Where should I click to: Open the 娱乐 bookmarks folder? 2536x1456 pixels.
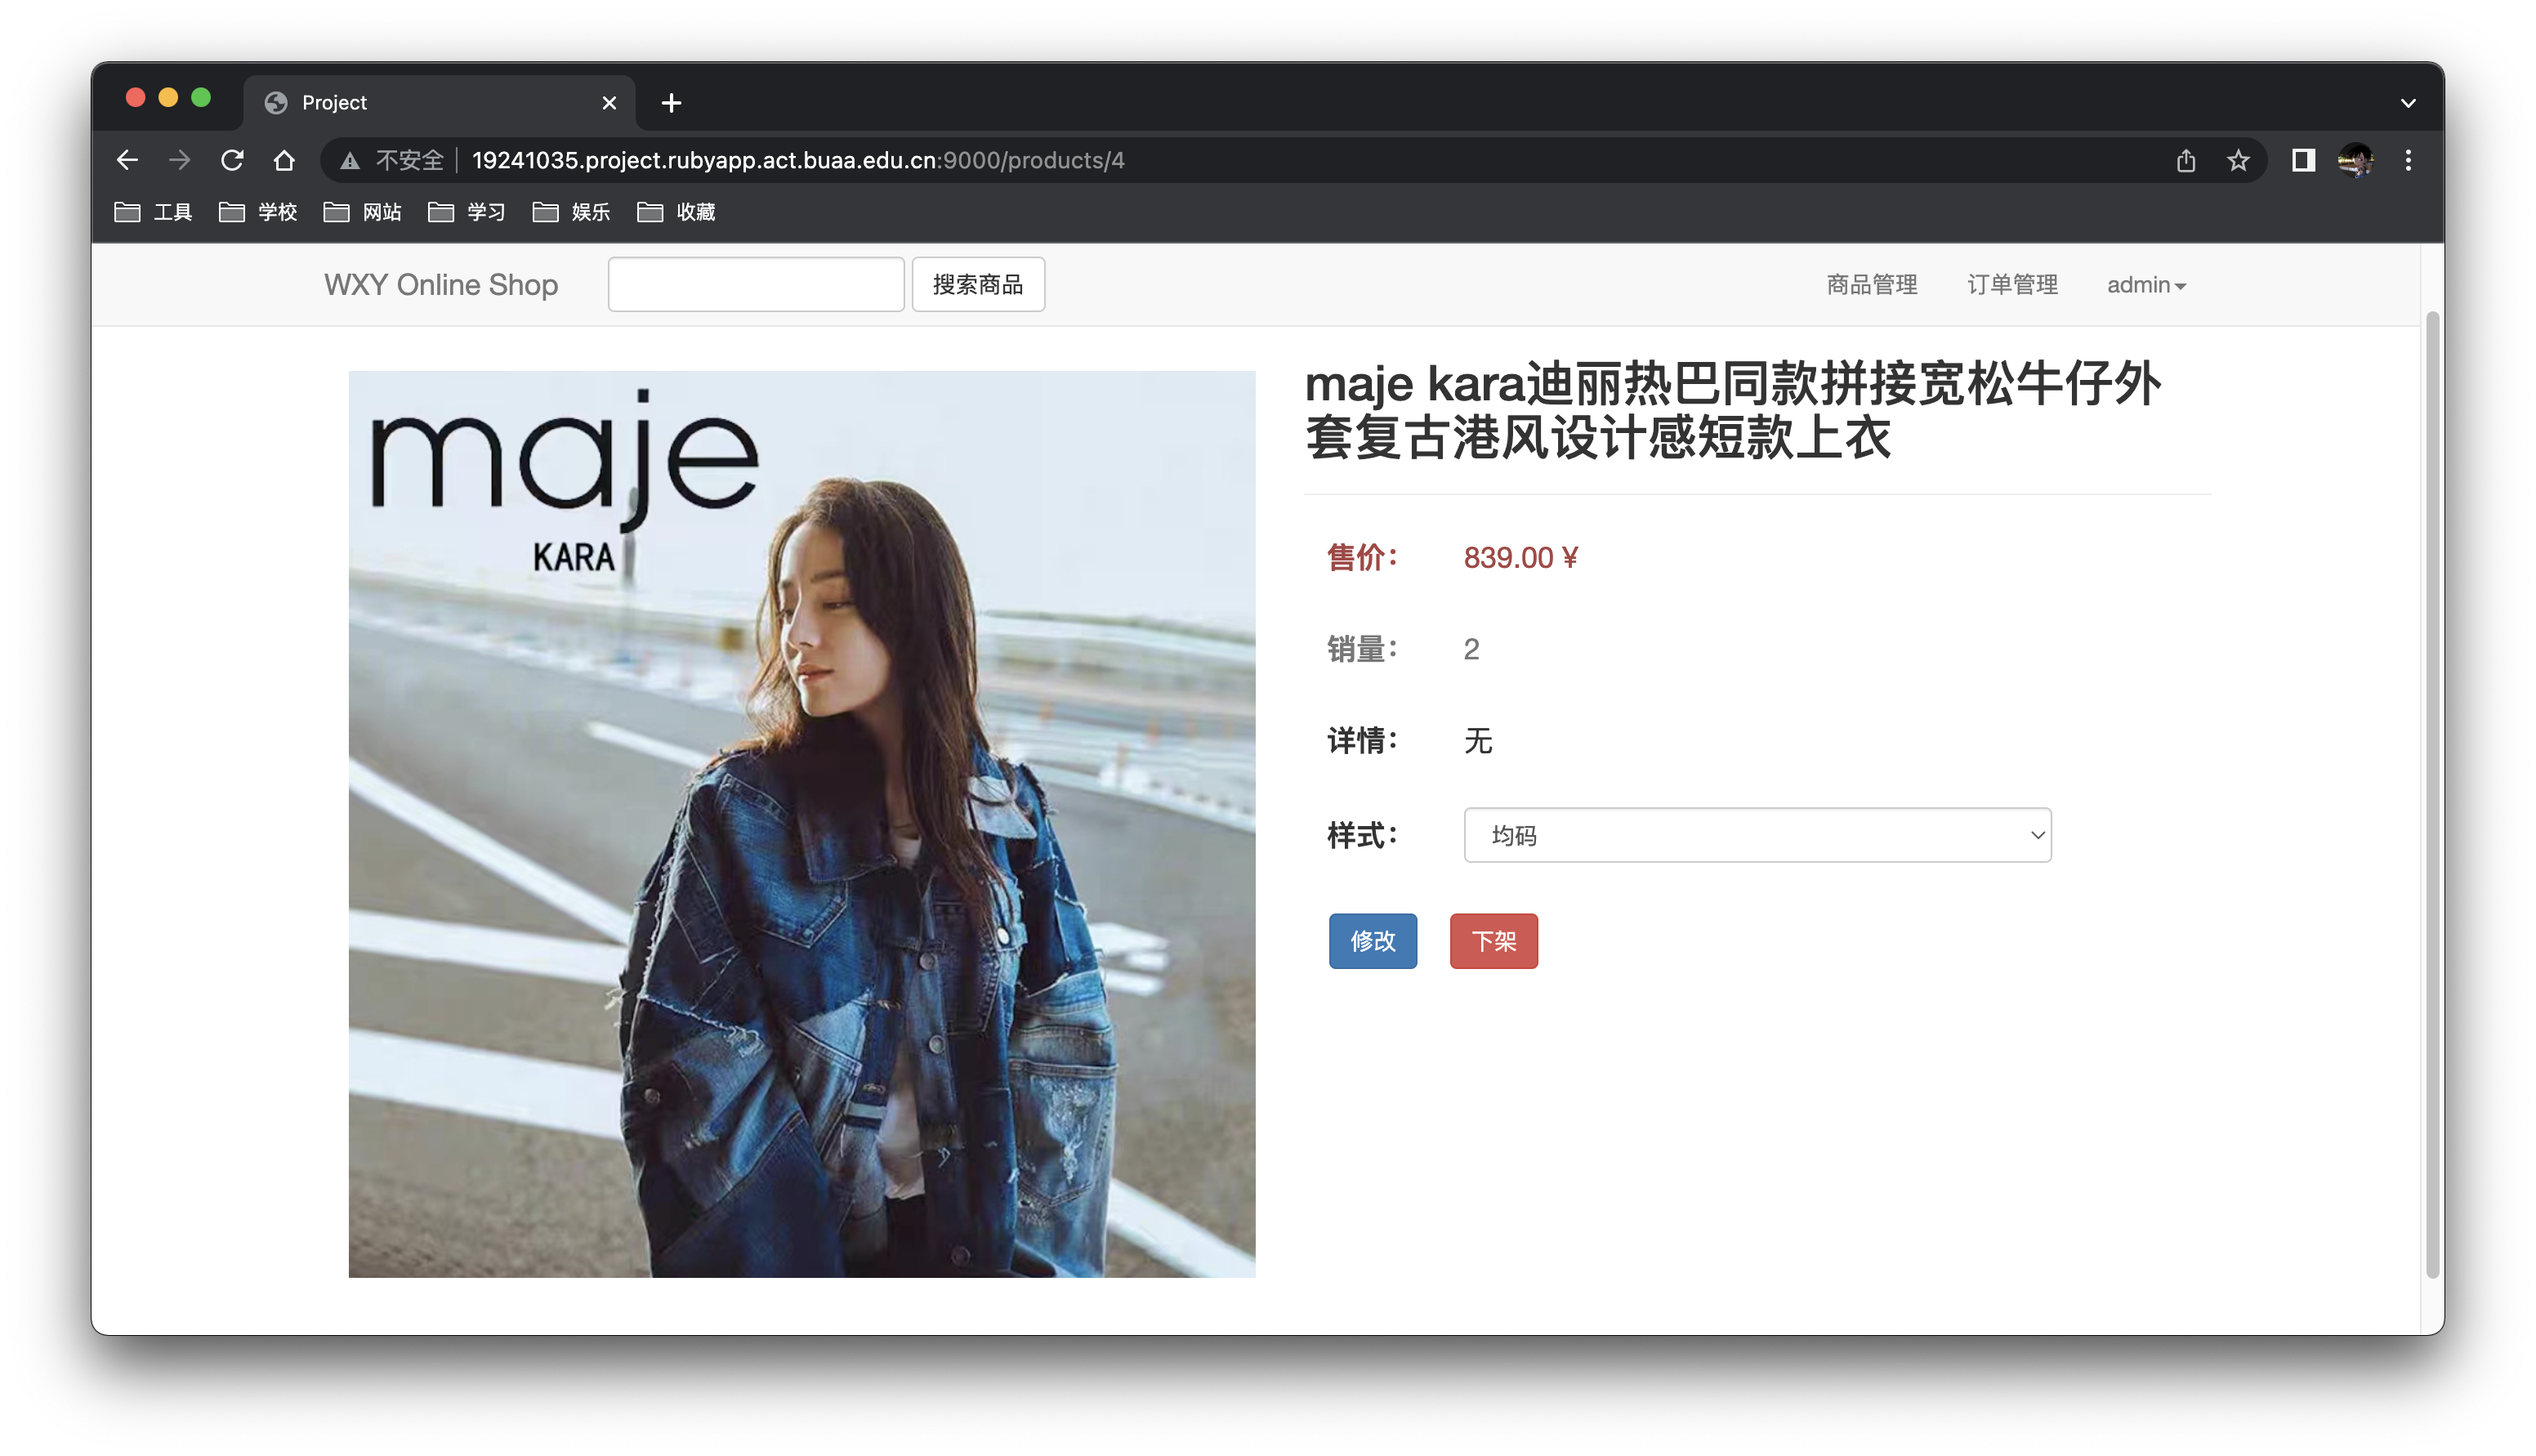pyautogui.click(x=571, y=212)
